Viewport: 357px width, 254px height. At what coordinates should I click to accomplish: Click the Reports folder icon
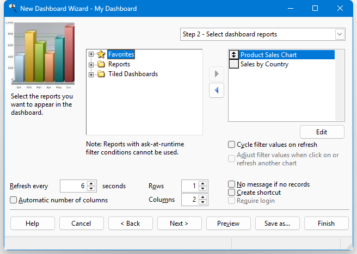(101, 64)
